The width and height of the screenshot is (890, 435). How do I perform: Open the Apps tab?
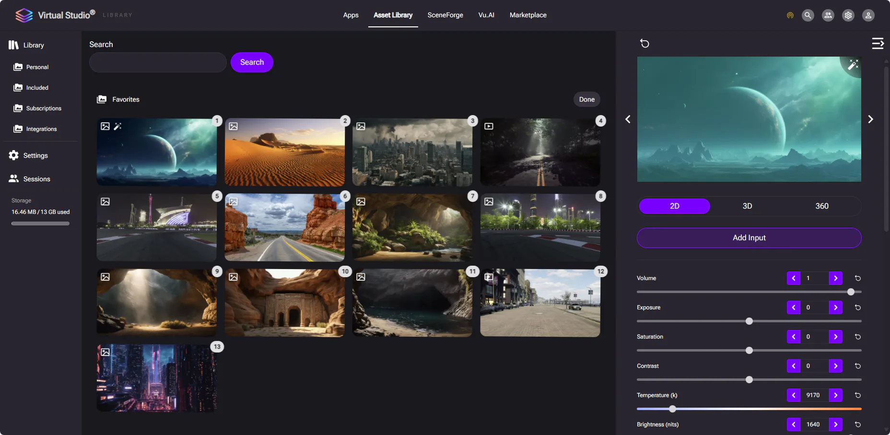click(x=351, y=15)
